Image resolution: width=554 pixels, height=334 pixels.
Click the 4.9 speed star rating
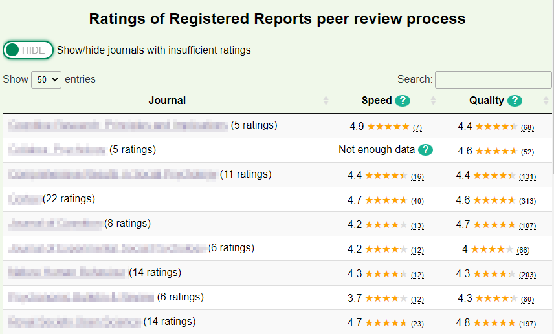(x=388, y=126)
